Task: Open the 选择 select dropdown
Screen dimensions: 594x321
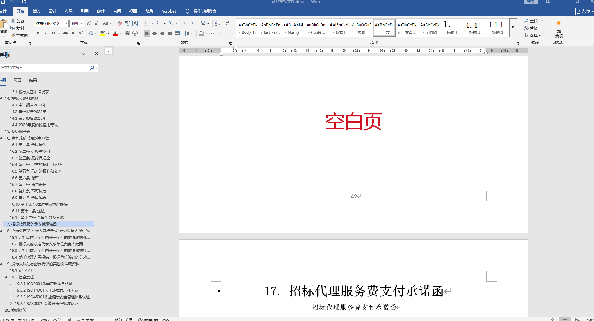Action: [533, 35]
